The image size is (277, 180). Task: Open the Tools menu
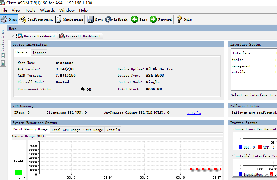(30, 10)
